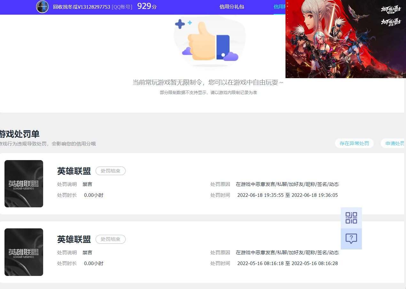Click the 游戏处罚单 section heading
The width and height of the screenshot is (406, 289).
click(x=20, y=134)
